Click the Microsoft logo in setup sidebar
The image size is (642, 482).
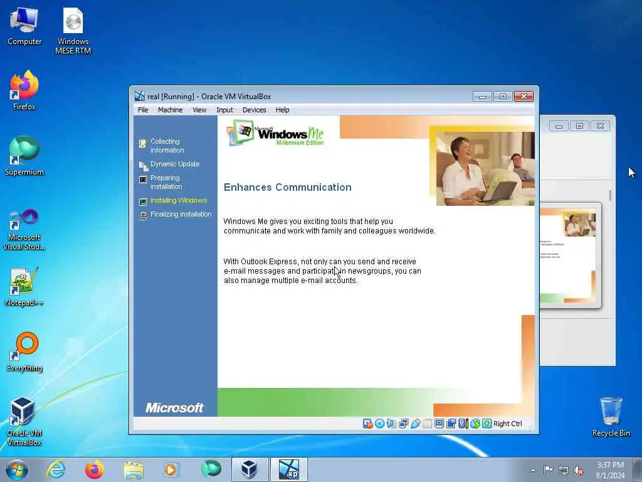tap(174, 408)
